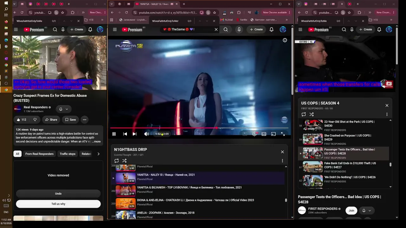Viewport: 406px width, 228px height.
Task: Like the Crazy Suspect video in left window
Action: (22, 120)
